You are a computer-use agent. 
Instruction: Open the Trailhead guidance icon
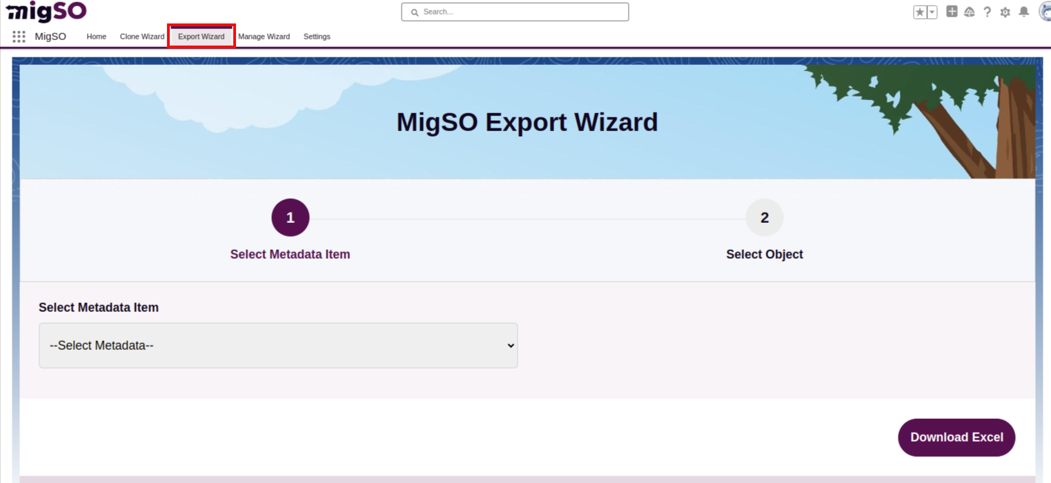969,12
